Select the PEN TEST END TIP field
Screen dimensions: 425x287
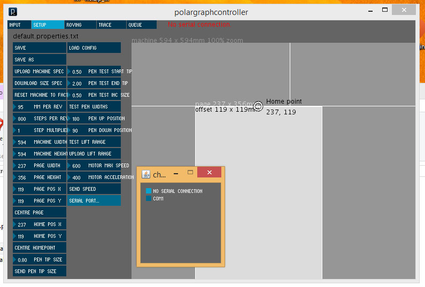94,83
